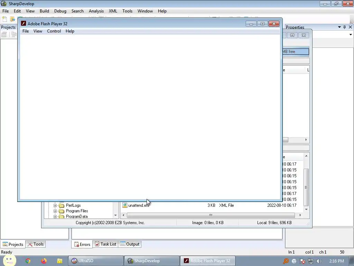This screenshot has height=266, width=354.
Task: Open the Control menu in Flash Player
Action: click(54, 31)
